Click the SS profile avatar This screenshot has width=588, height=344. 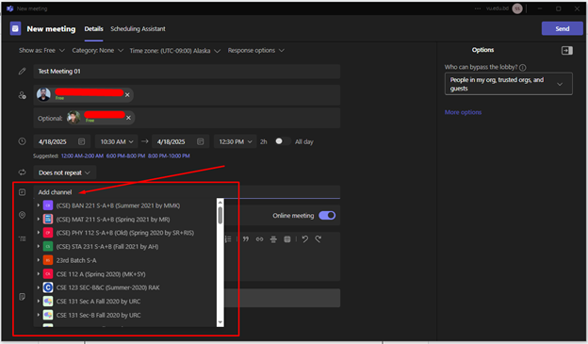517,8
